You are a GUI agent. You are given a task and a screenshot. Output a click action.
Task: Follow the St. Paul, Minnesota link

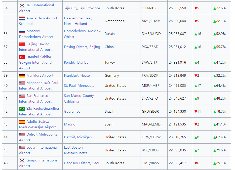pyautogui.click(x=79, y=86)
